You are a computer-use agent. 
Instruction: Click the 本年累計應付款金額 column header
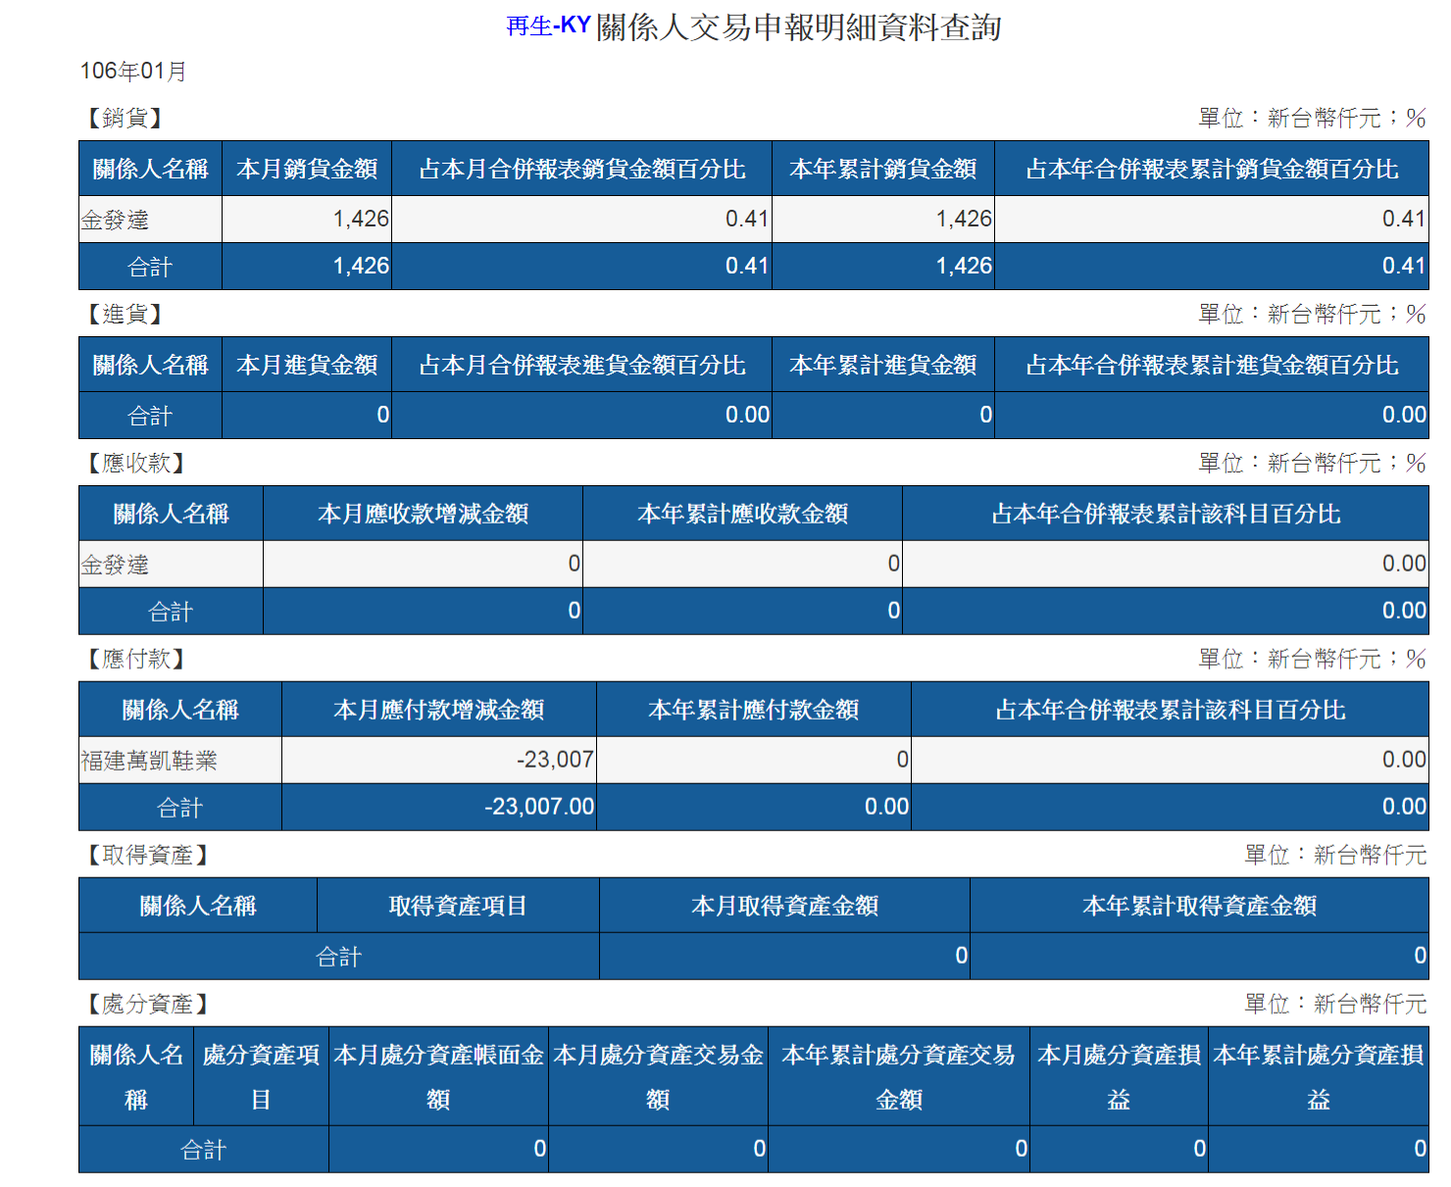(x=754, y=710)
